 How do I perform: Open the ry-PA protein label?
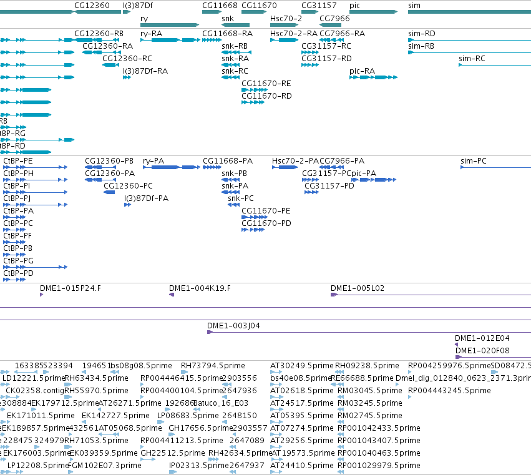(153, 161)
